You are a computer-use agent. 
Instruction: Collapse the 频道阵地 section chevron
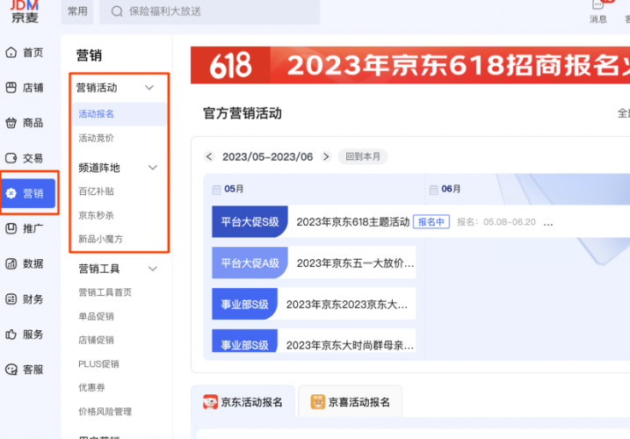click(153, 168)
